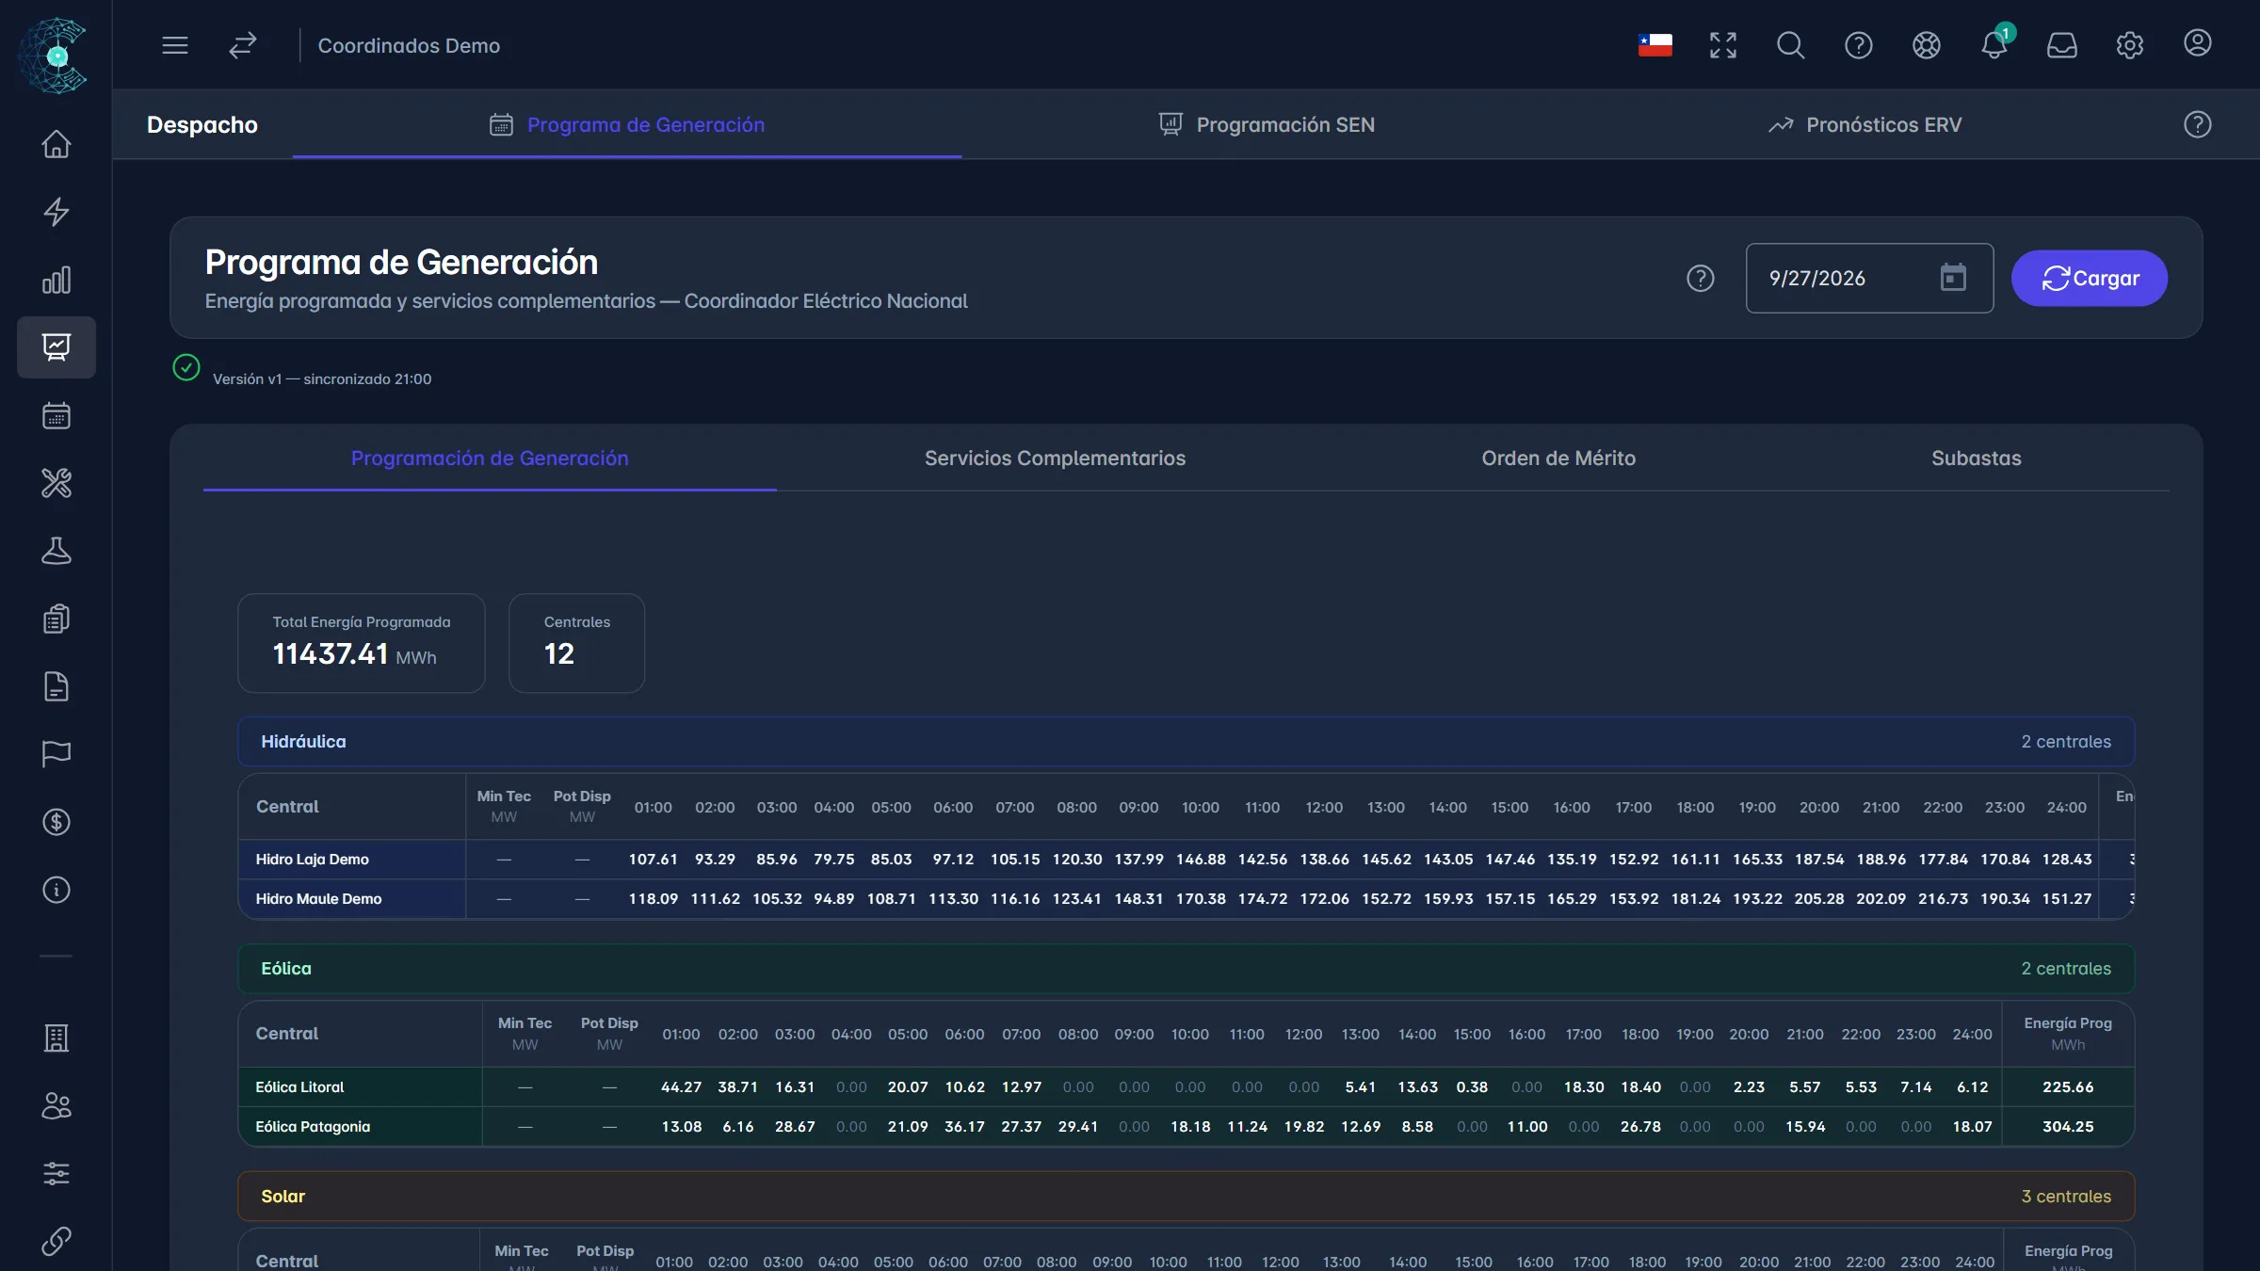Open the user profile icon
Screen dimensions: 2260x1271
pos(2198,43)
